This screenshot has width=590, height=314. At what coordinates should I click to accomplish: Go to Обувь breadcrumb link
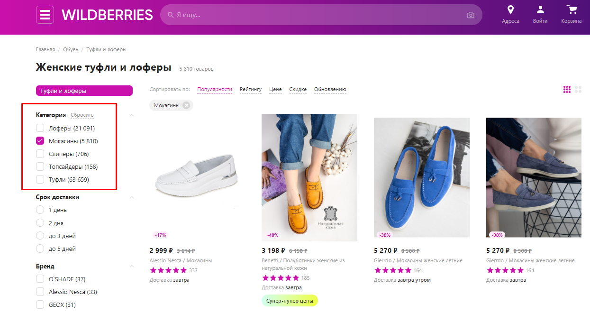coord(71,49)
